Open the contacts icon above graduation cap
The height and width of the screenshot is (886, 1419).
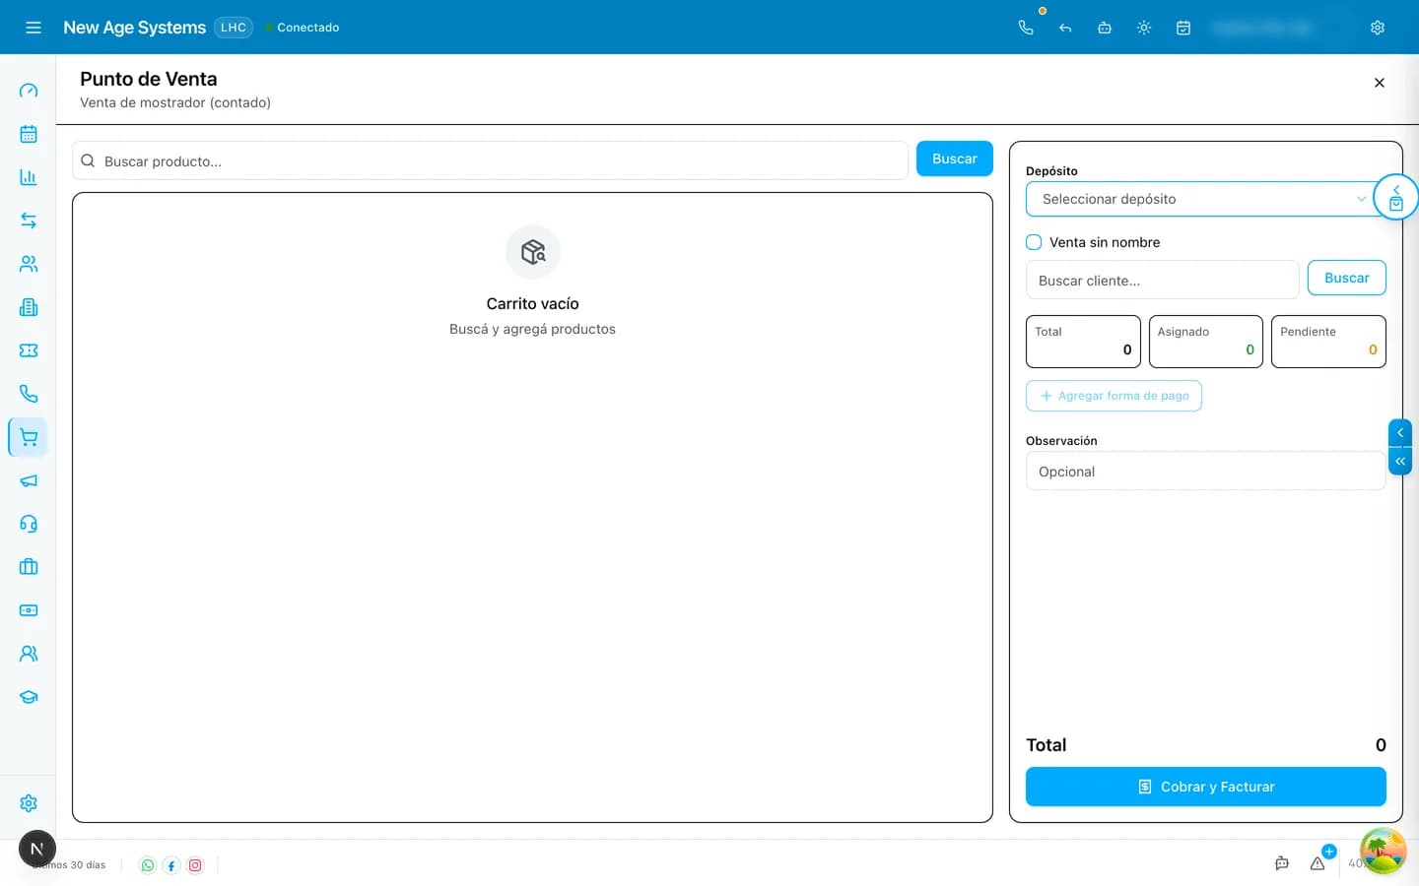tap(29, 654)
